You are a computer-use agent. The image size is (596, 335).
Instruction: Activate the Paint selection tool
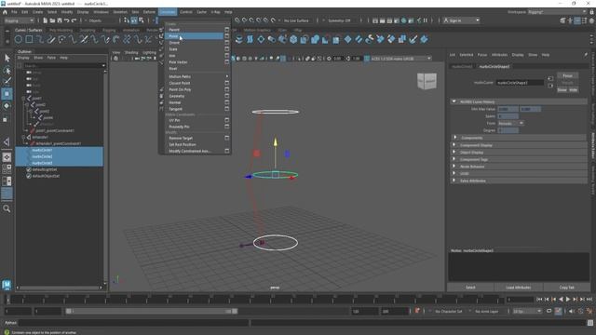(7, 81)
